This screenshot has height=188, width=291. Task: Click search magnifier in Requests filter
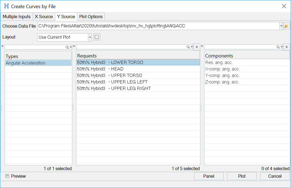[x=188, y=47]
